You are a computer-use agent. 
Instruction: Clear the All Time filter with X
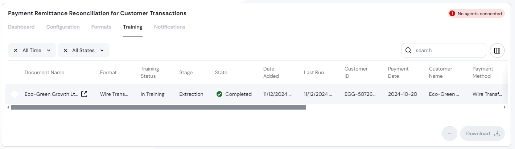point(16,50)
